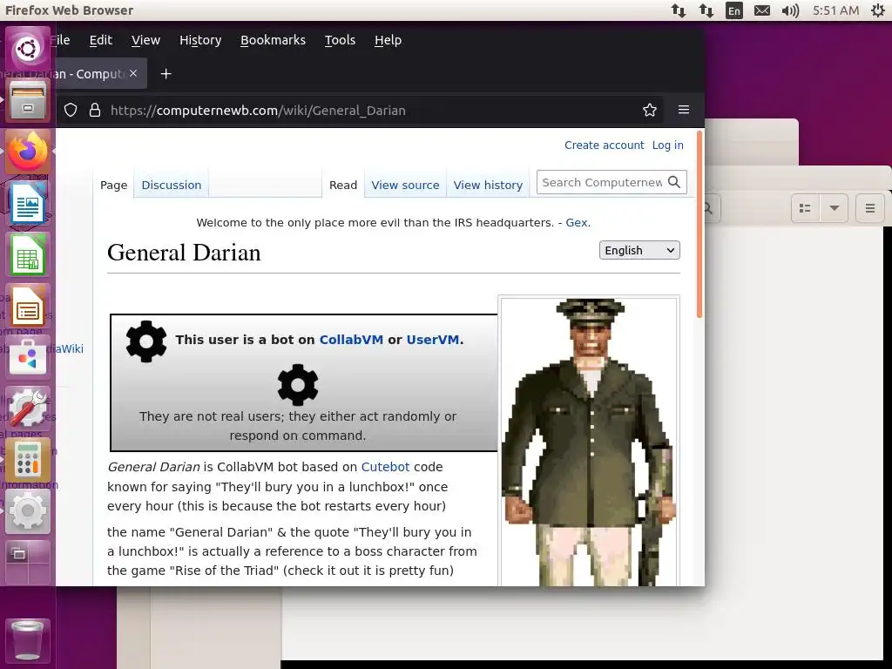The height and width of the screenshot is (669, 892).
Task: Click the page vertical scrollbar thumb
Action: pos(700,225)
